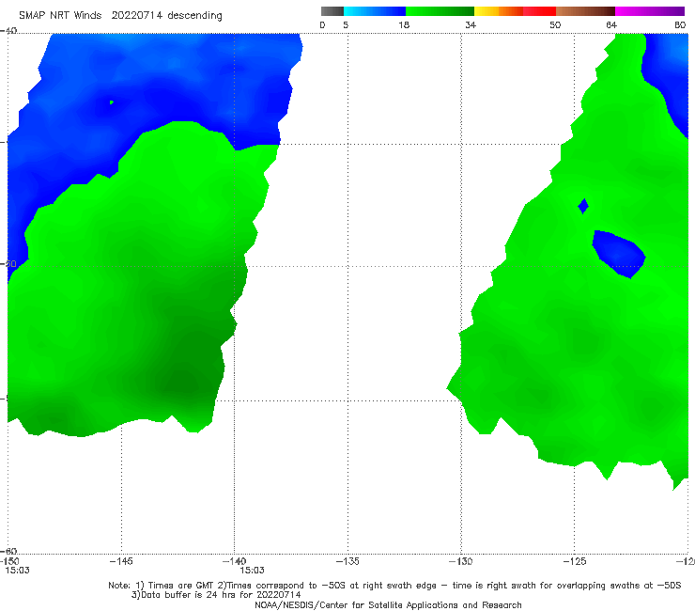Click the cyan-to-blue segment of the wind color bar
This screenshot has width=695, height=611.
tap(375, 11)
